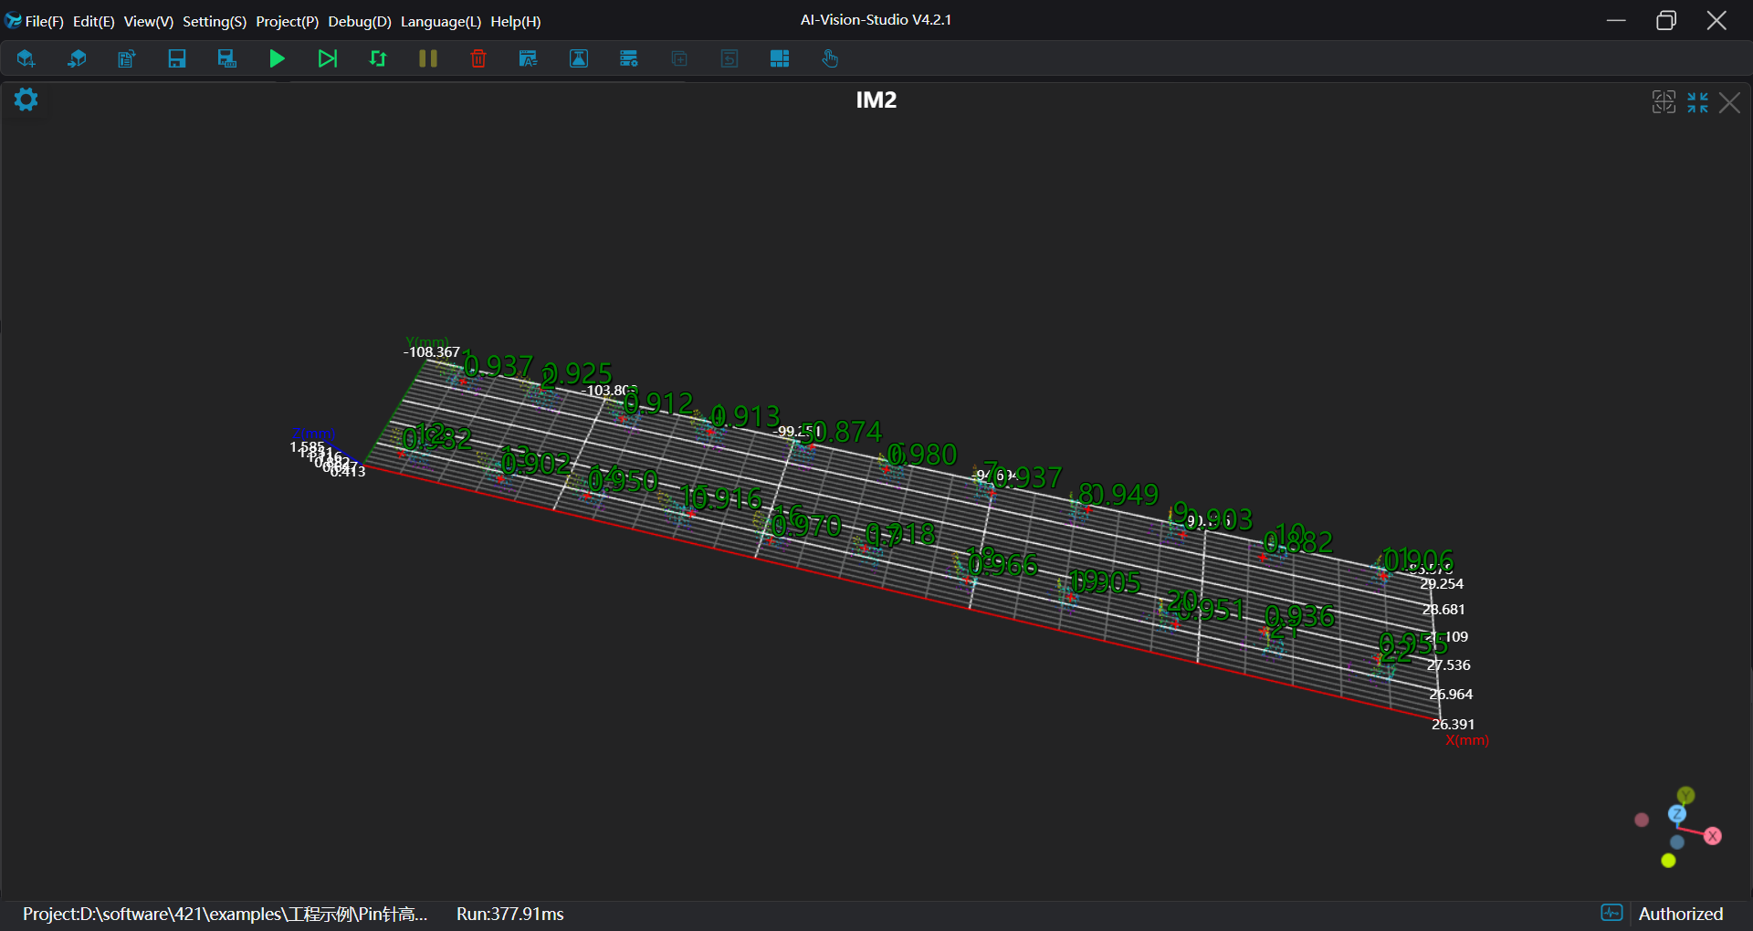Image resolution: width=1753 pixels, height=931 pixels.
Task: Open the flask test tool icon
Action: click(579, 59)
